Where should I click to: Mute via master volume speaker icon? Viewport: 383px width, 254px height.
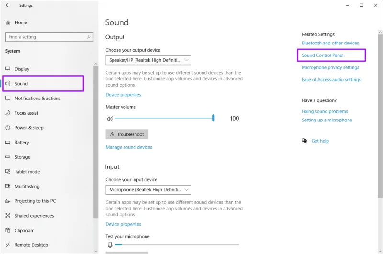pos(110,119)
